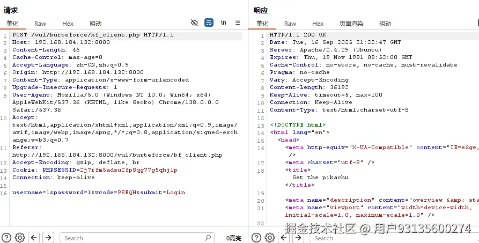Click the Vary: Accept-Encoding response header
The image size is (479, 243).
tap(309, 80)
